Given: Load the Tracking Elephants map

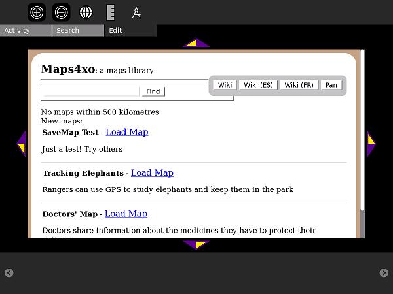Looking at the screenshot, I should pyautogui.click(x=152, y=173).
